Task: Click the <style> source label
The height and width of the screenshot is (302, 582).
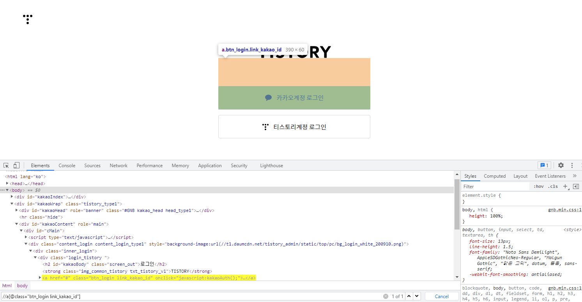Action: pos(572,230)
